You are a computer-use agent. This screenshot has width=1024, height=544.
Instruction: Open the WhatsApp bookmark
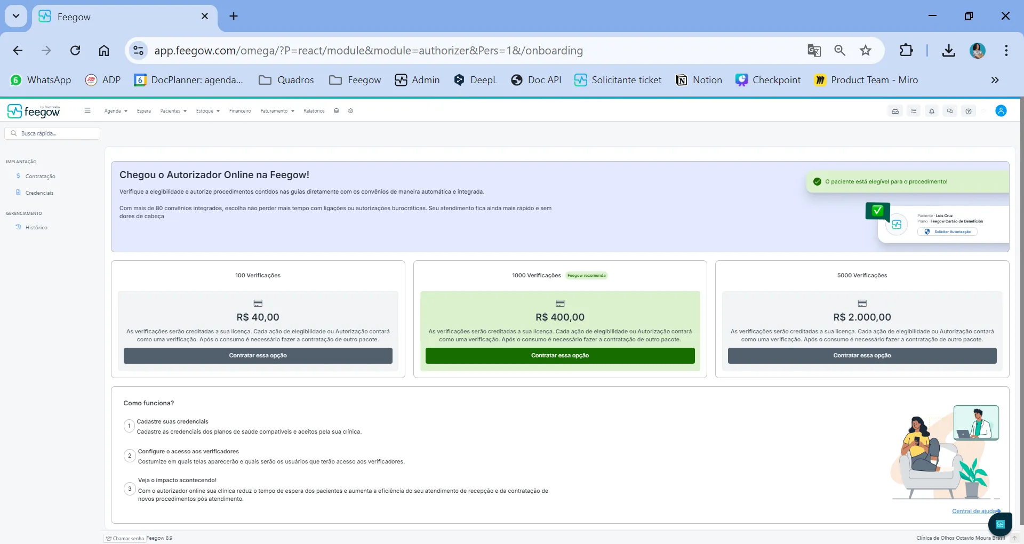(41, 80)
